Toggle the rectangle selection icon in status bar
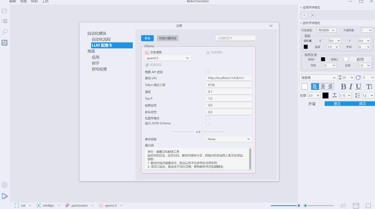The image size is (375, 209). coord(368,206)
